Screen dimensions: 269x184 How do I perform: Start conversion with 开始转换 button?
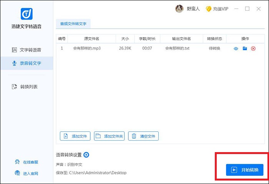[245, 170]
